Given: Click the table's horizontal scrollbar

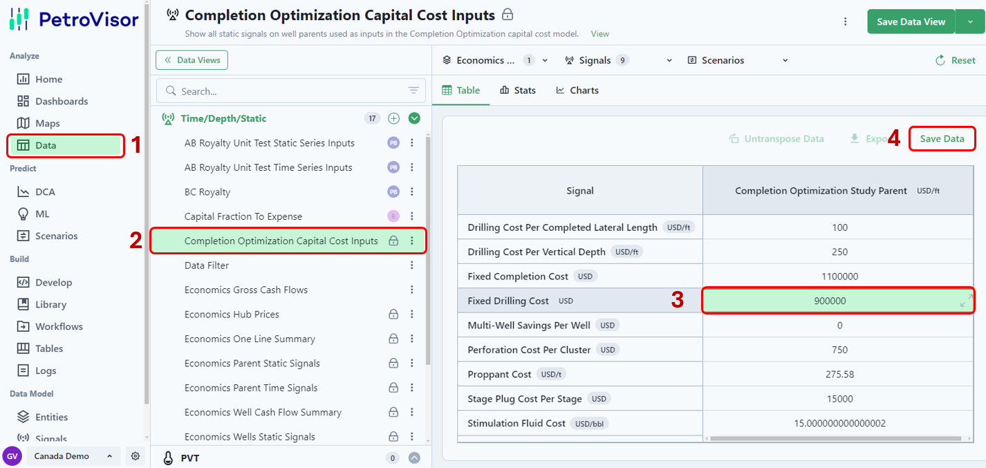Looking at the screenshot, I should point(837,438).
